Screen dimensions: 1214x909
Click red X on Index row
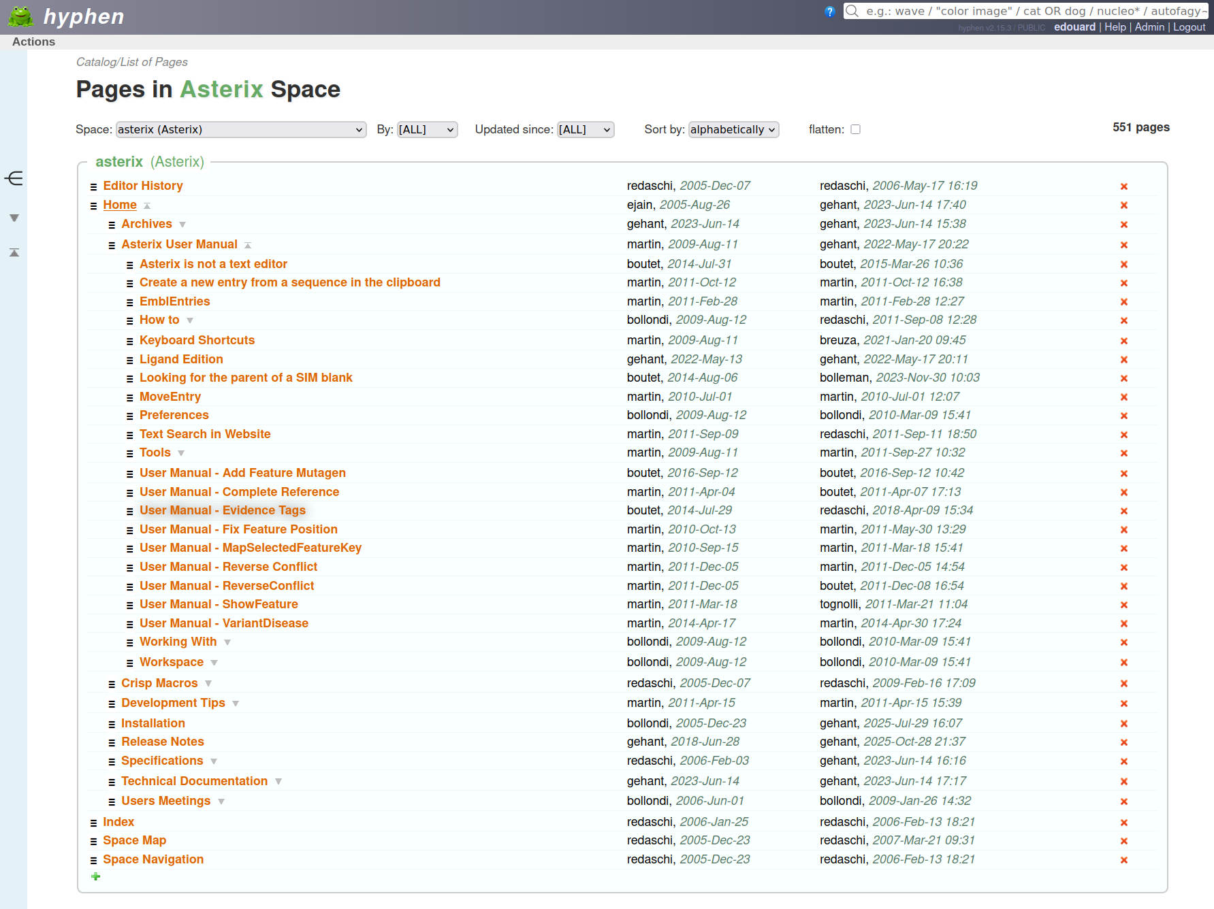(1124, 823)
